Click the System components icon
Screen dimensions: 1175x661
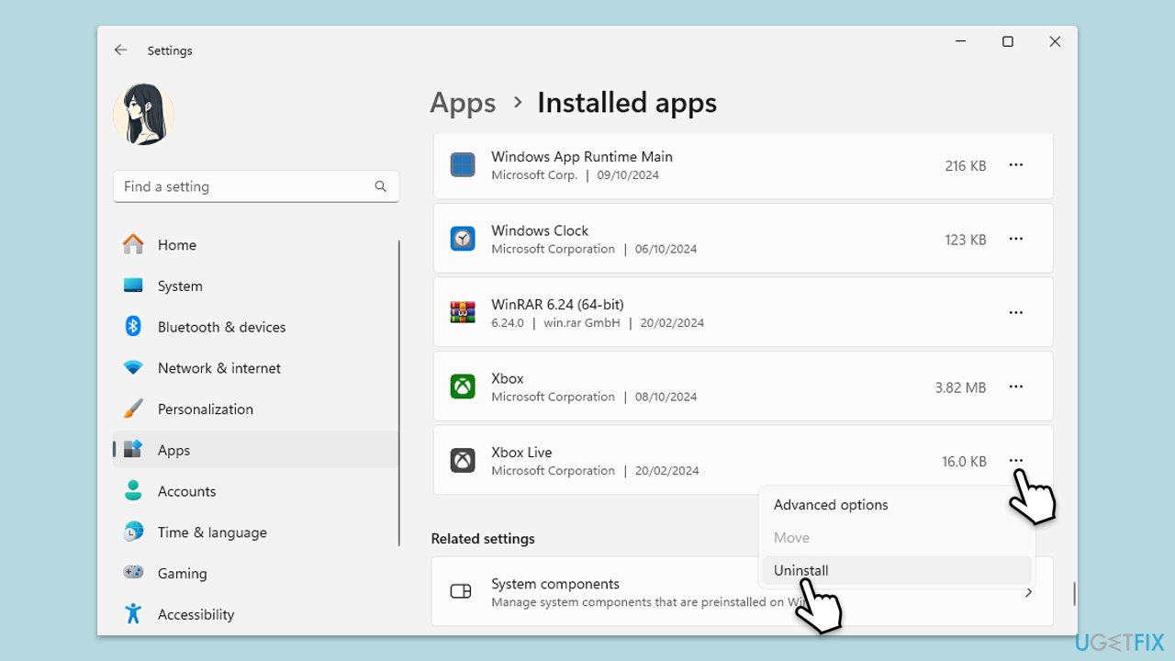(x=461, y=592)
